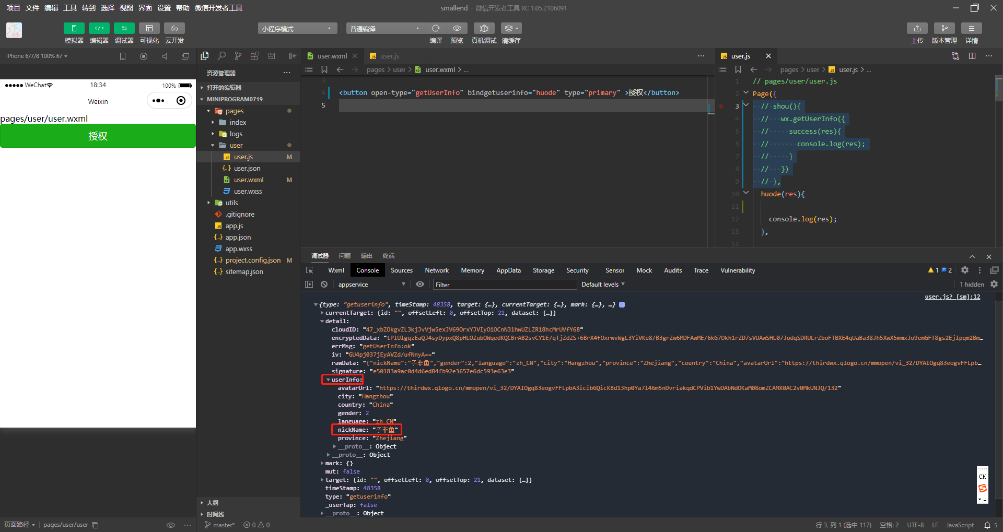Viewport: 1003px width, 532px height.
Task: Open the 文件 menu
Action: coord(32,8)
